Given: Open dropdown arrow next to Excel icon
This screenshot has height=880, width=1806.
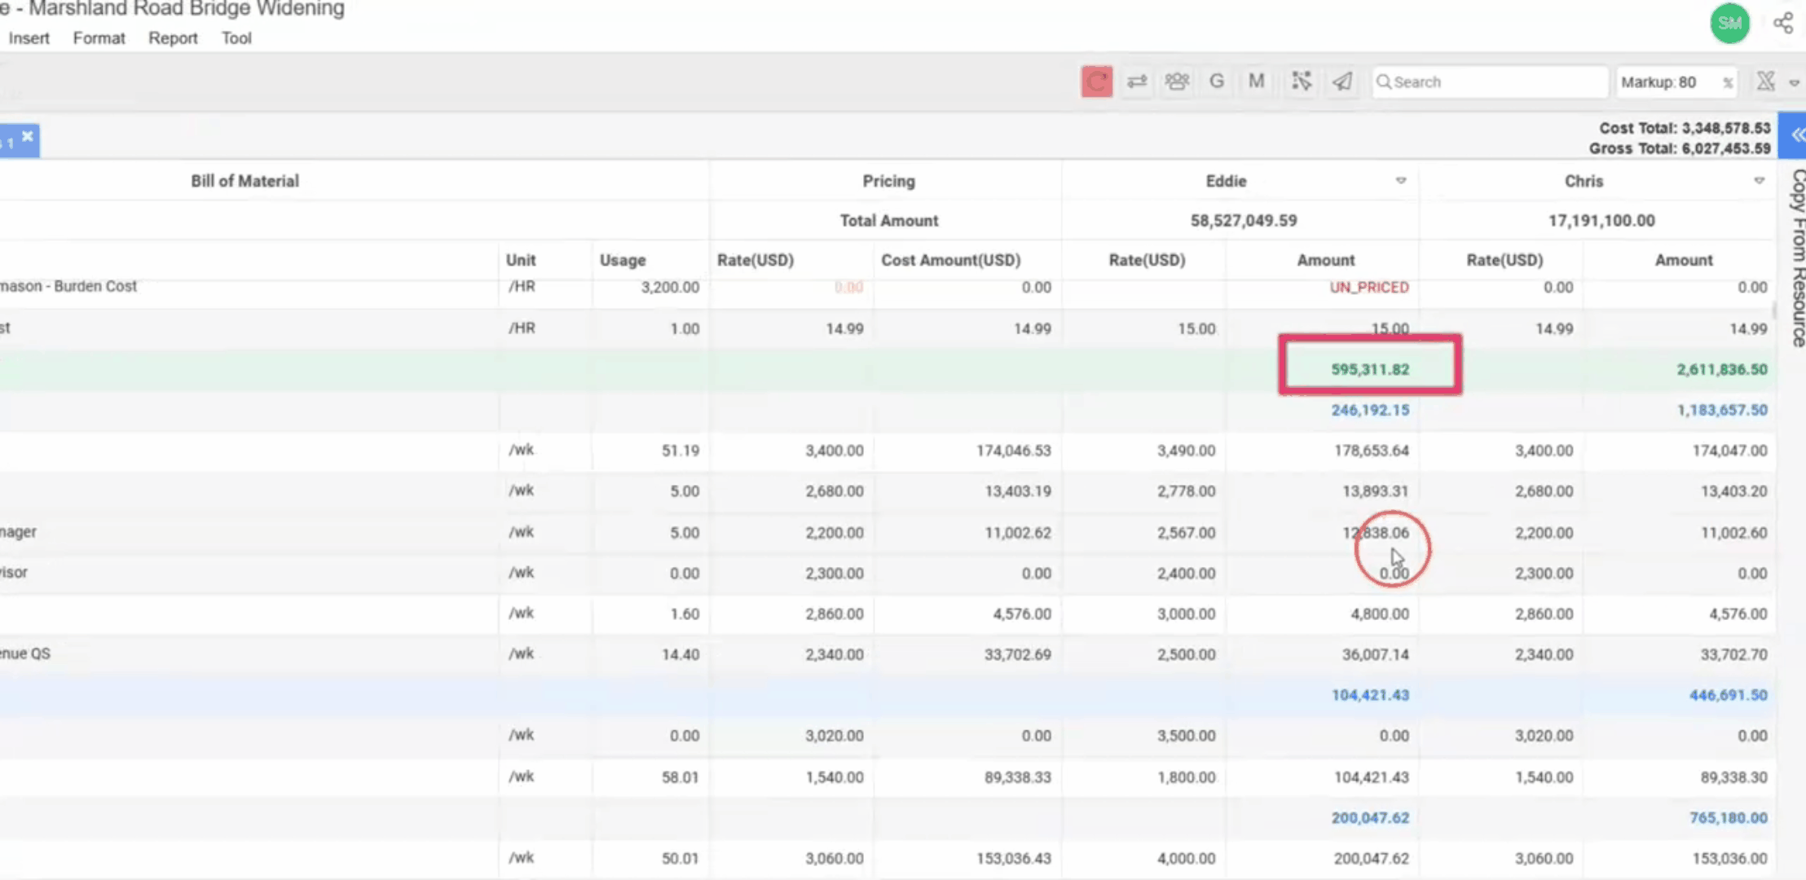Looking at the screenshot, I should point(1794,82).
